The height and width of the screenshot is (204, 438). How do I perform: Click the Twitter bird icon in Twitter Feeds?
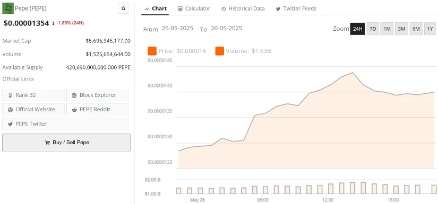pyautogui.click(x=278, y=9)
